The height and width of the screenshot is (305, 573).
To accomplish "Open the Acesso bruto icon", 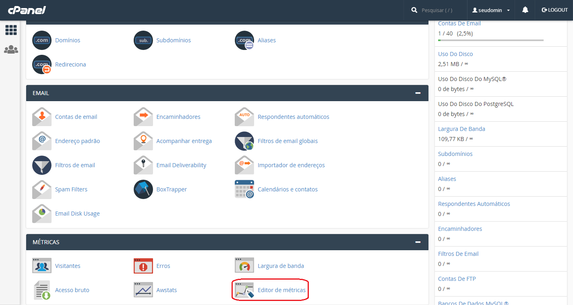I will (x=42, y=290).
